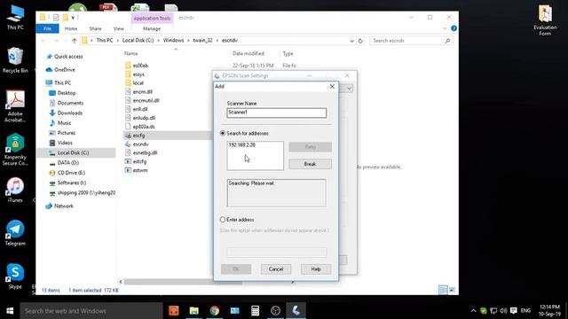
Task: Open the Share ribbon tab
Action: tap(95, 28)
